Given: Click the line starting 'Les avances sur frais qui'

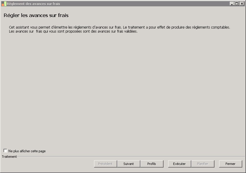Looking at the screenshot, I should [73, 31].
